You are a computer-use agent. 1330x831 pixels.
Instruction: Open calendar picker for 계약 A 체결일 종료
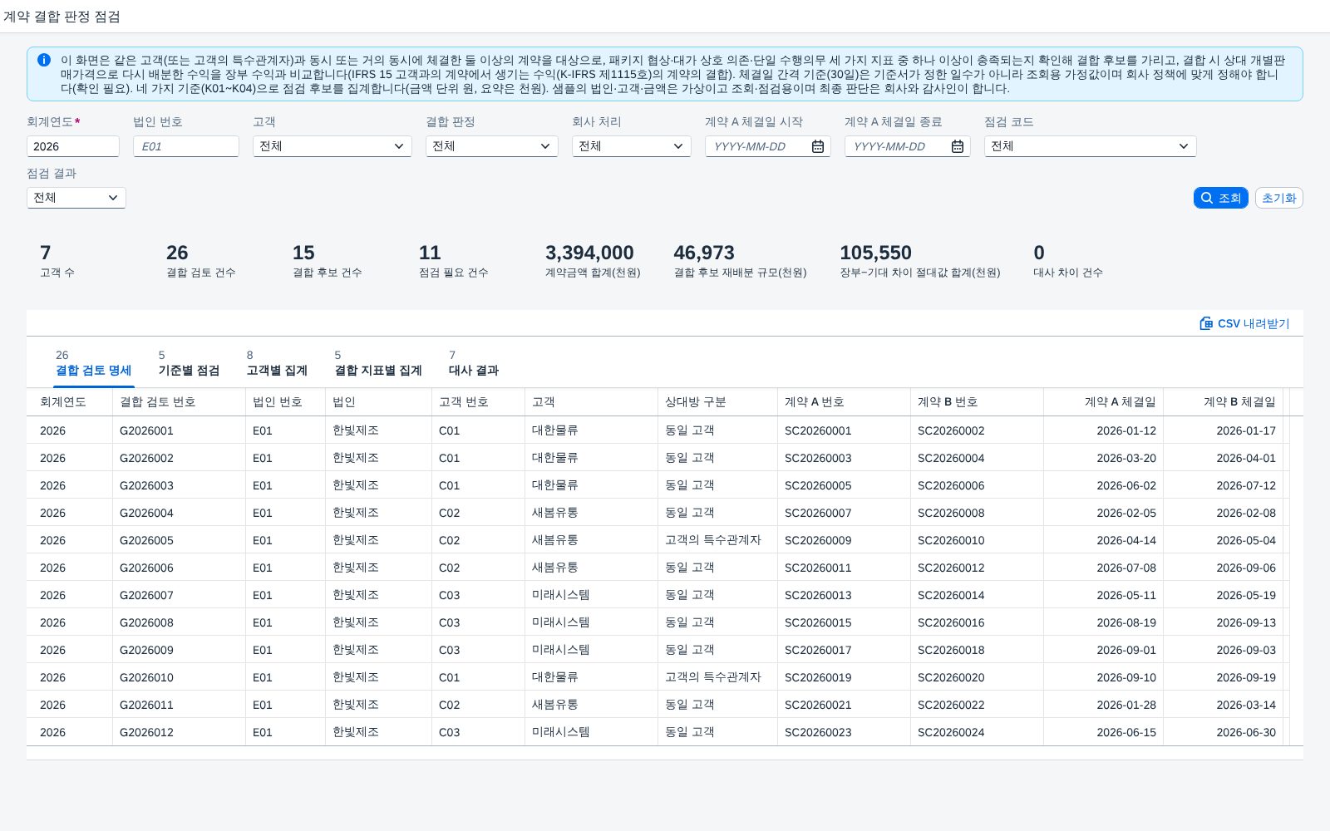[x=958, y=146]
